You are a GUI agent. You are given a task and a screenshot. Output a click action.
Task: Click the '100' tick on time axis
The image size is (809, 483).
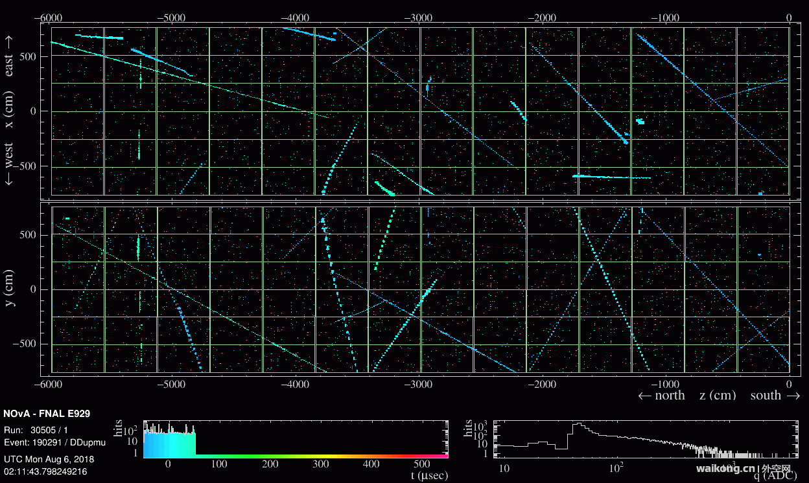(x=219, y=465)
